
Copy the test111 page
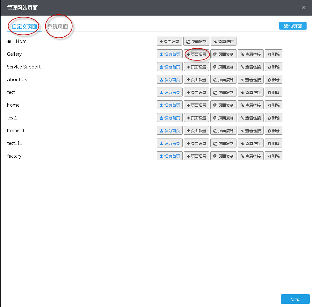click(223, 143)
